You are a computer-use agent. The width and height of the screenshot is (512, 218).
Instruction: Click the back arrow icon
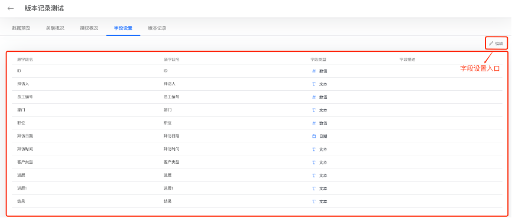point(11,8)
